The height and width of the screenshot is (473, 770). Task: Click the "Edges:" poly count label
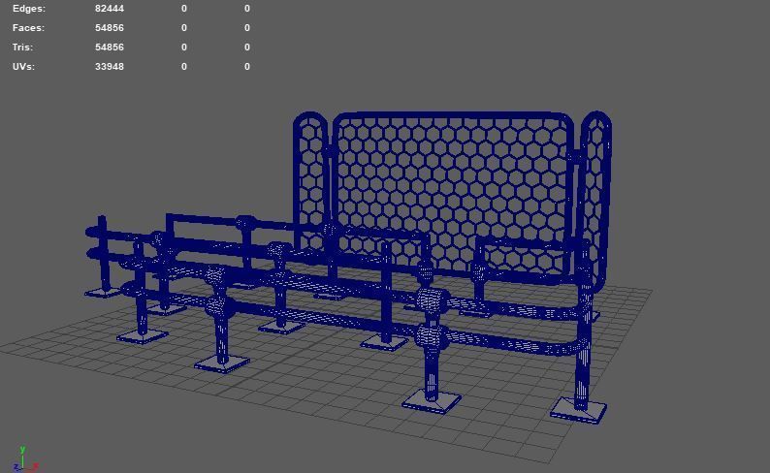(29, 9)
